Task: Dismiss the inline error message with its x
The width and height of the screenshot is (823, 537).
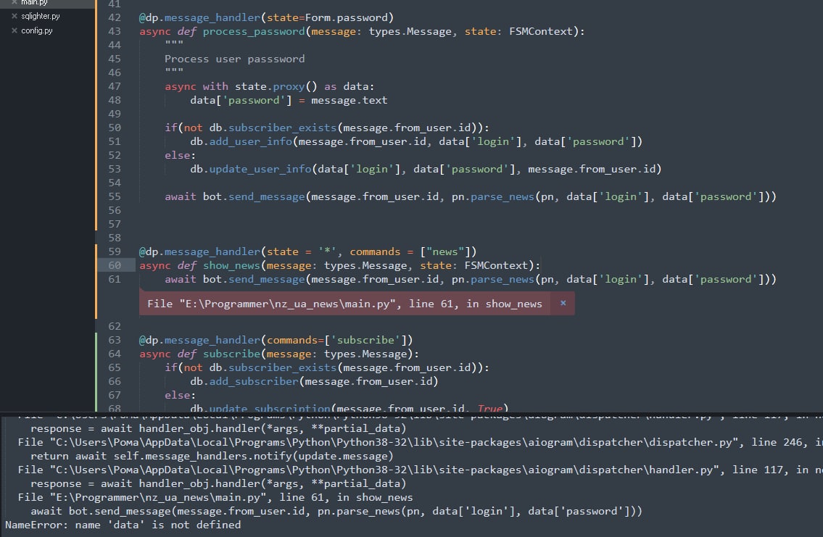Action: [563, 303]
